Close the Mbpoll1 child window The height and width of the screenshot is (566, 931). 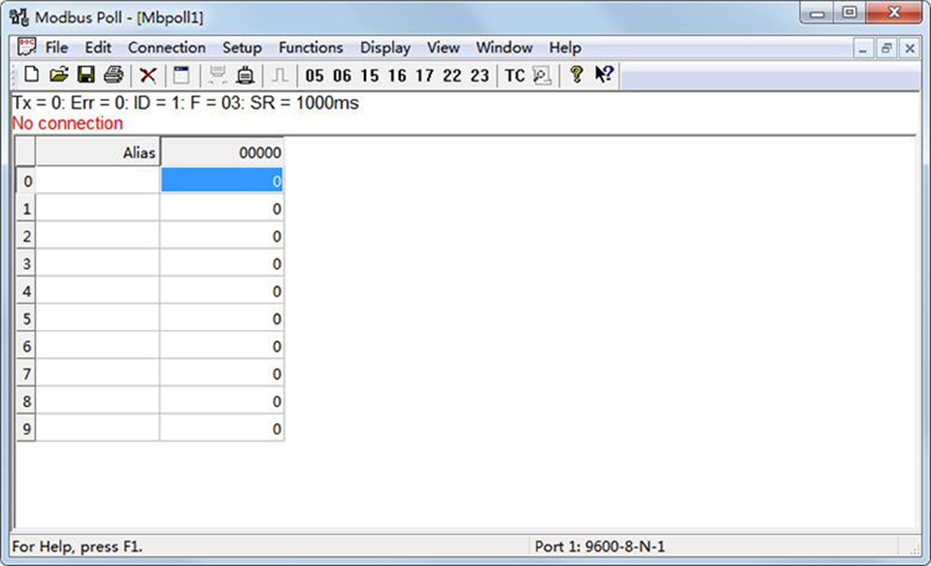click(x=909, y=48)
